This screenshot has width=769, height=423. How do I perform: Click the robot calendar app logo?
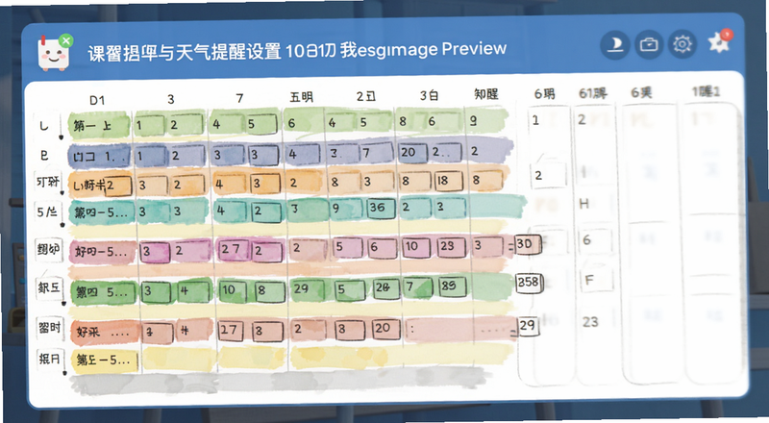(x=54, y=53)
